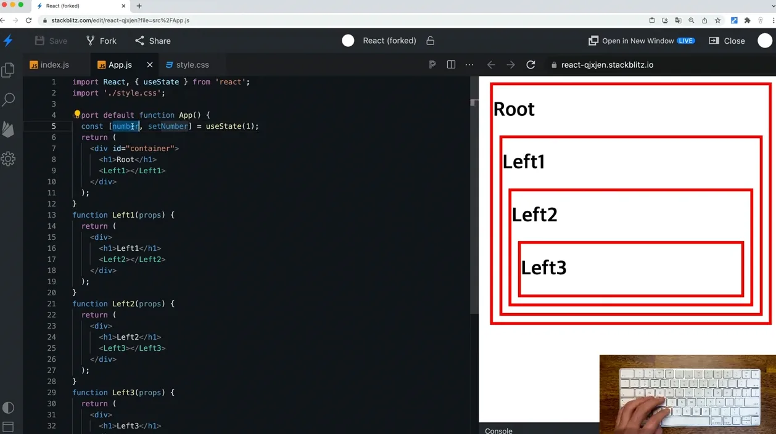This screenshot has height=434, width=776.
Task: Click the Chrome zoom magnifier icon
Action: coord(691,20)
